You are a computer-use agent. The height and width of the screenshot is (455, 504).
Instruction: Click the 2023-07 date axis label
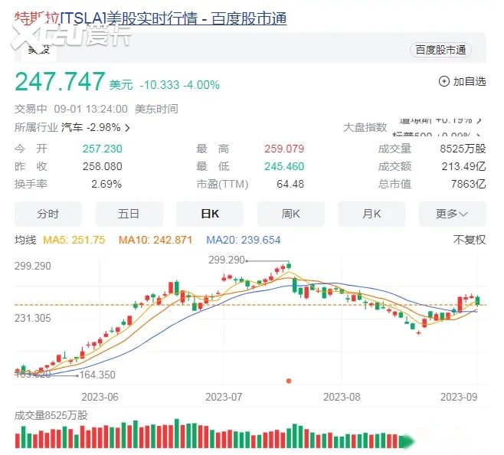224,397
